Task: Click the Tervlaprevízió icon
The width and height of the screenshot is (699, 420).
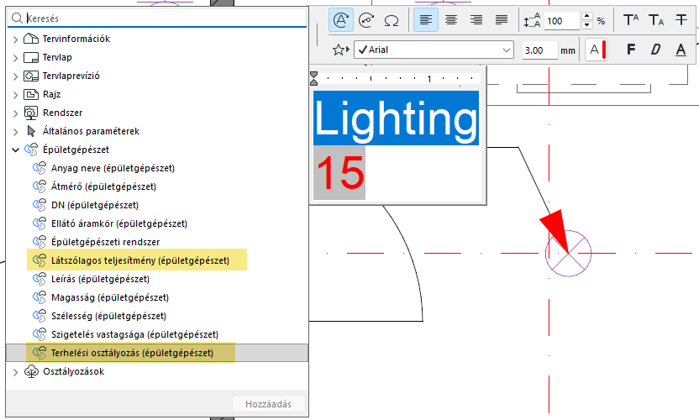Action: [31, 76]
